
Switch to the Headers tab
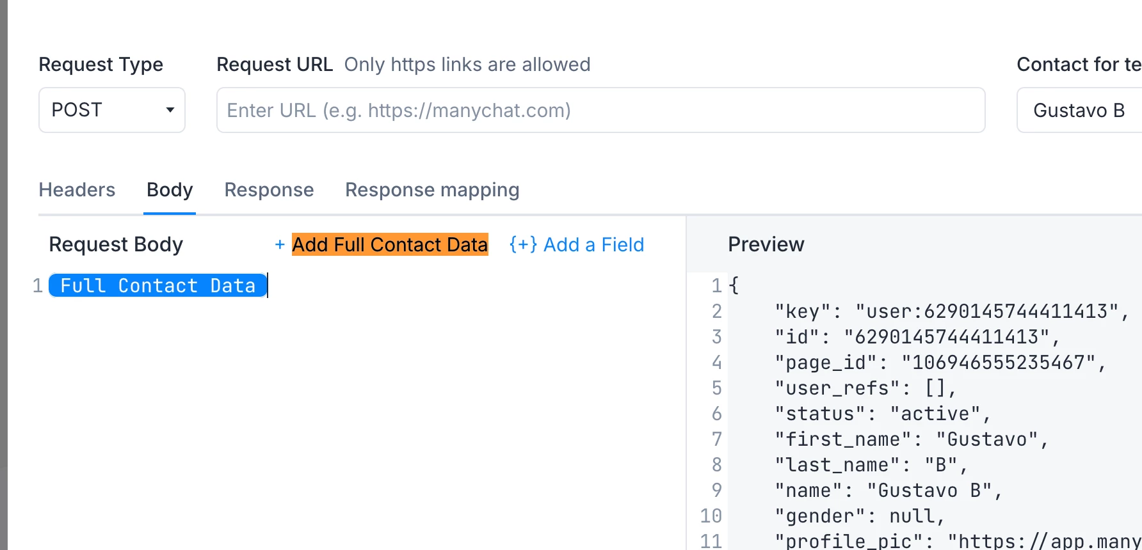(77, 190)
